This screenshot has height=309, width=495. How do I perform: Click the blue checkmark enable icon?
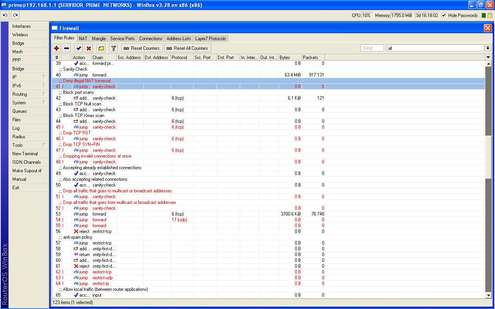79,48
